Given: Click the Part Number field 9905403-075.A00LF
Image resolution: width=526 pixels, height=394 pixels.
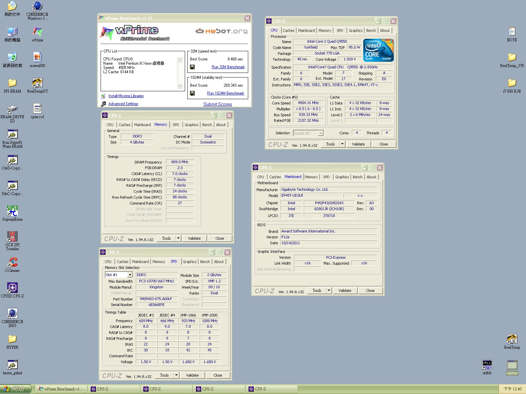Looking at the screenshot, I should point(156,299).
